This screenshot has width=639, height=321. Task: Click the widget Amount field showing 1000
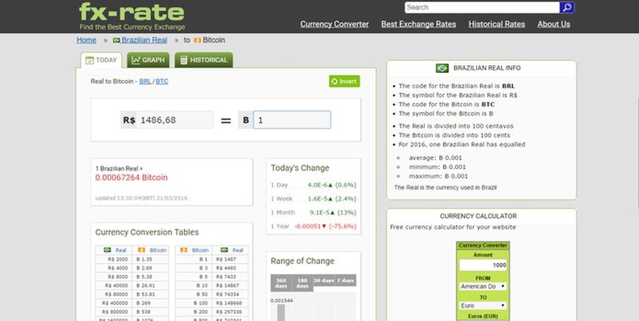[x=483, y=265]
